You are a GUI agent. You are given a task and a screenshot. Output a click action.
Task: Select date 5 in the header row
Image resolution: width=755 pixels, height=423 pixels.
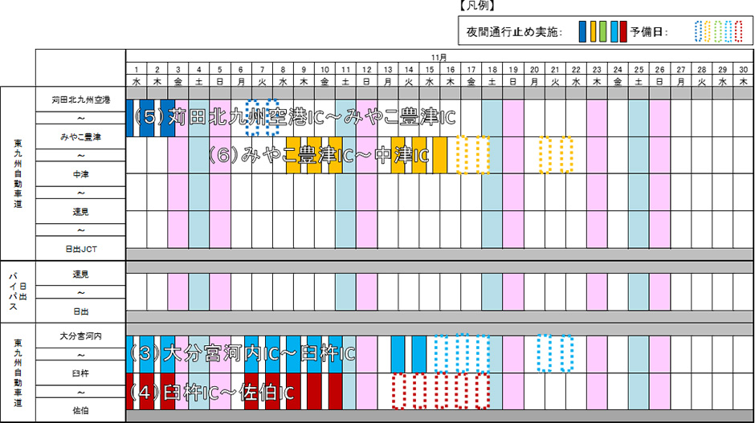(x=219, y=70)
